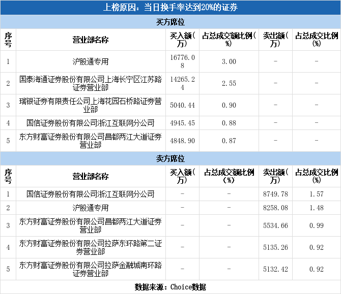The width and height of the screenshot is (341, 294).
Task: Click sell-side row 2 沪股通专用
Action: [x=91, y=208]
